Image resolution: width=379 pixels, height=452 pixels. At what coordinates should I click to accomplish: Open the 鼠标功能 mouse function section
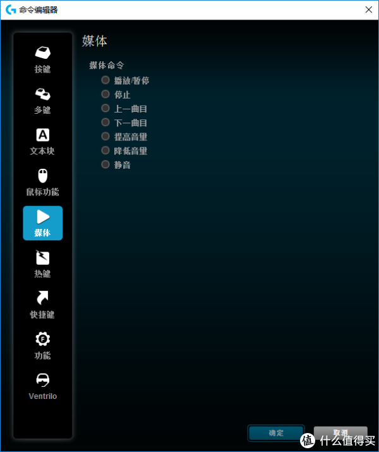coord(42,183)
